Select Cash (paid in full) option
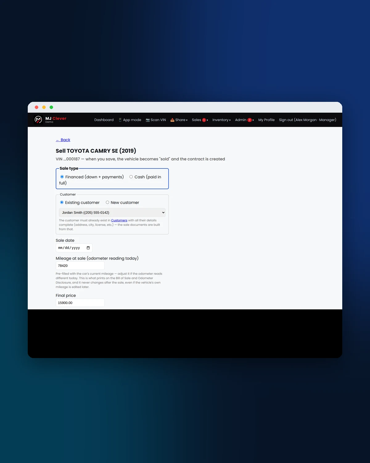This screenshot has height=463, width=370. click(131, 177)
